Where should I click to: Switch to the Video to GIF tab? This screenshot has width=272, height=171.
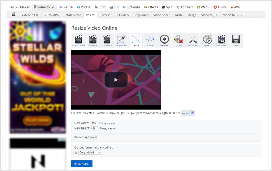pos(30,15)
